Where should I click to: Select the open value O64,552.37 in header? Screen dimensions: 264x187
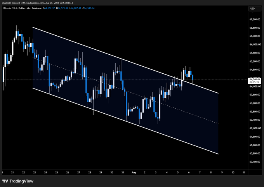49,8
